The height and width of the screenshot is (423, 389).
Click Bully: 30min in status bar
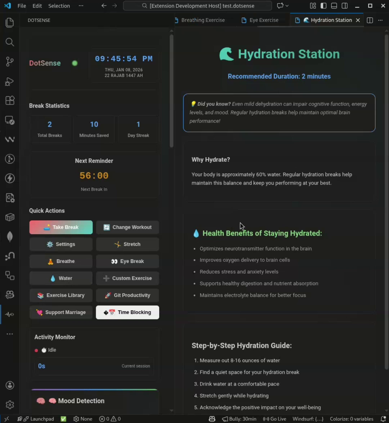point(239,419)
